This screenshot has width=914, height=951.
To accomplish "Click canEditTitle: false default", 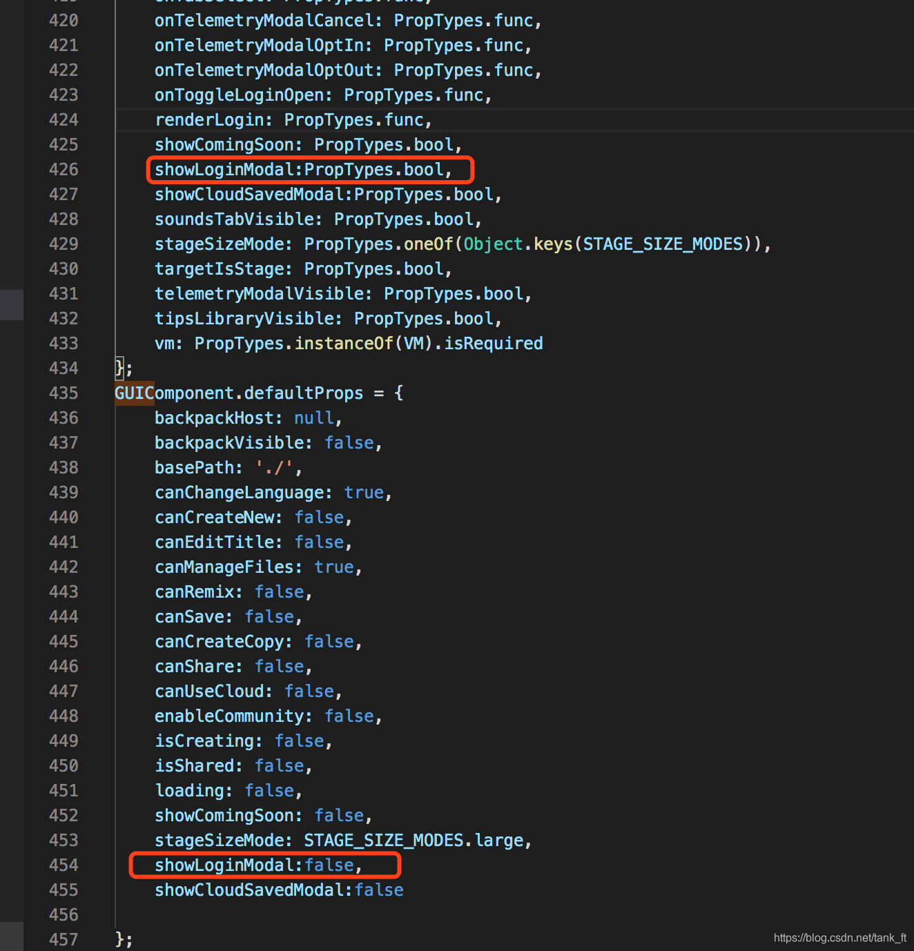I will 253,542.
